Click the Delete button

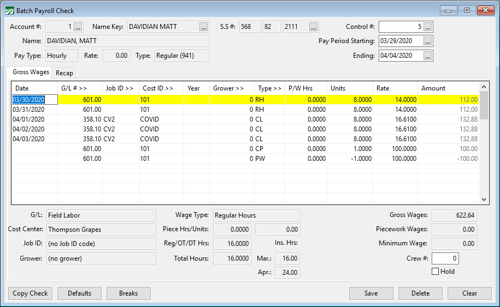point(420,293)
